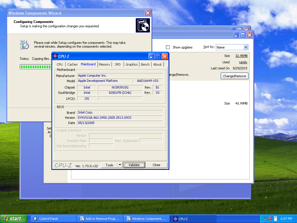
Task: Click the 40.99MB size entry
Action: (x=241, y=103)
